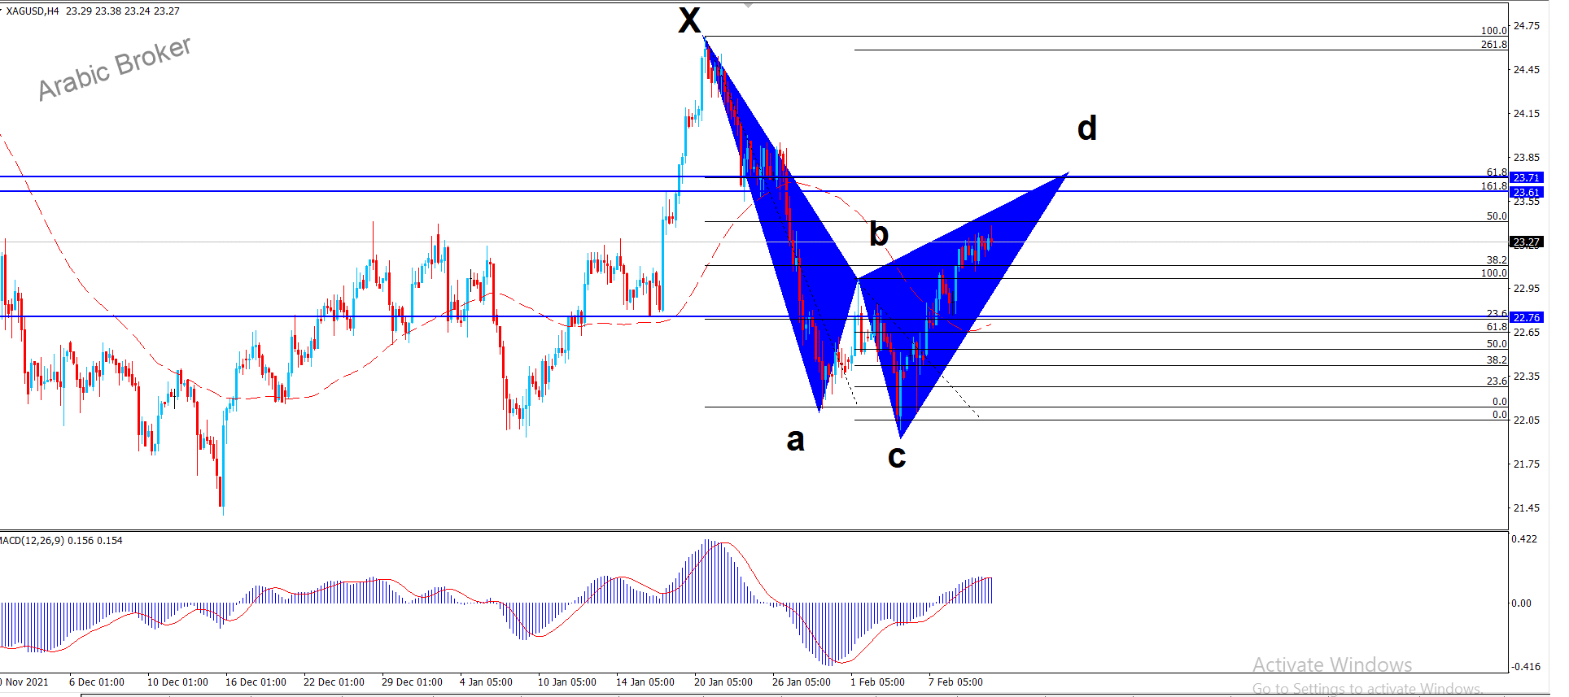Click the blue 22.76 price tag
This screenshot has height=697, width=1569.
(1526, 317)
